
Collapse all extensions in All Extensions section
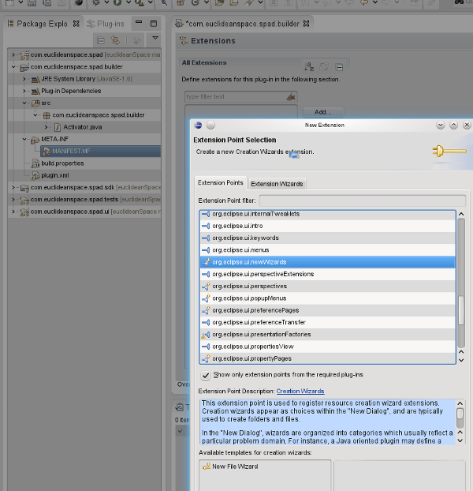[x=339, y=67]
